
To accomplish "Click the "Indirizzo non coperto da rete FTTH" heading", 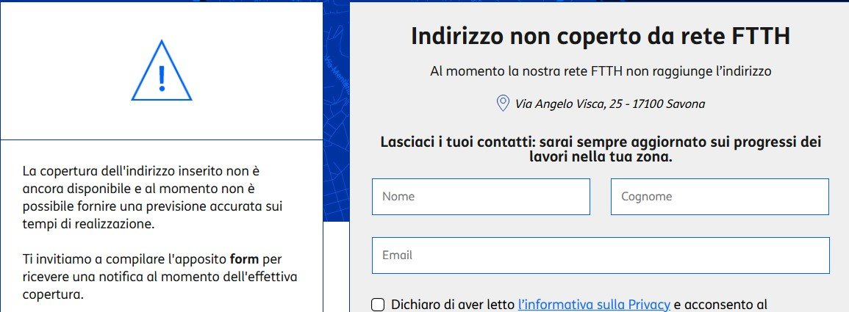I will (x=600, y=36).
